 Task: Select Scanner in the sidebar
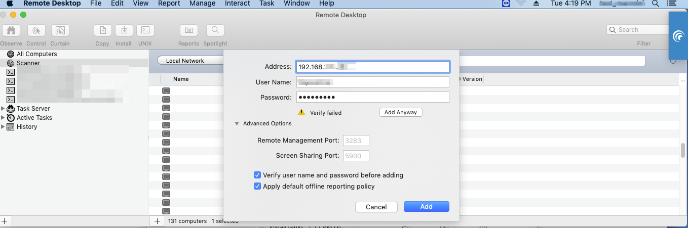28,63
